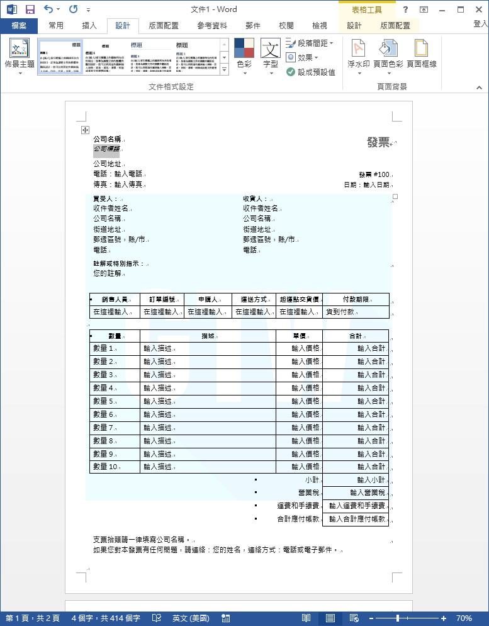489x626 pixels.
Task: Click 公司標語 placeholder text
Action: click(x=106, y=149)
